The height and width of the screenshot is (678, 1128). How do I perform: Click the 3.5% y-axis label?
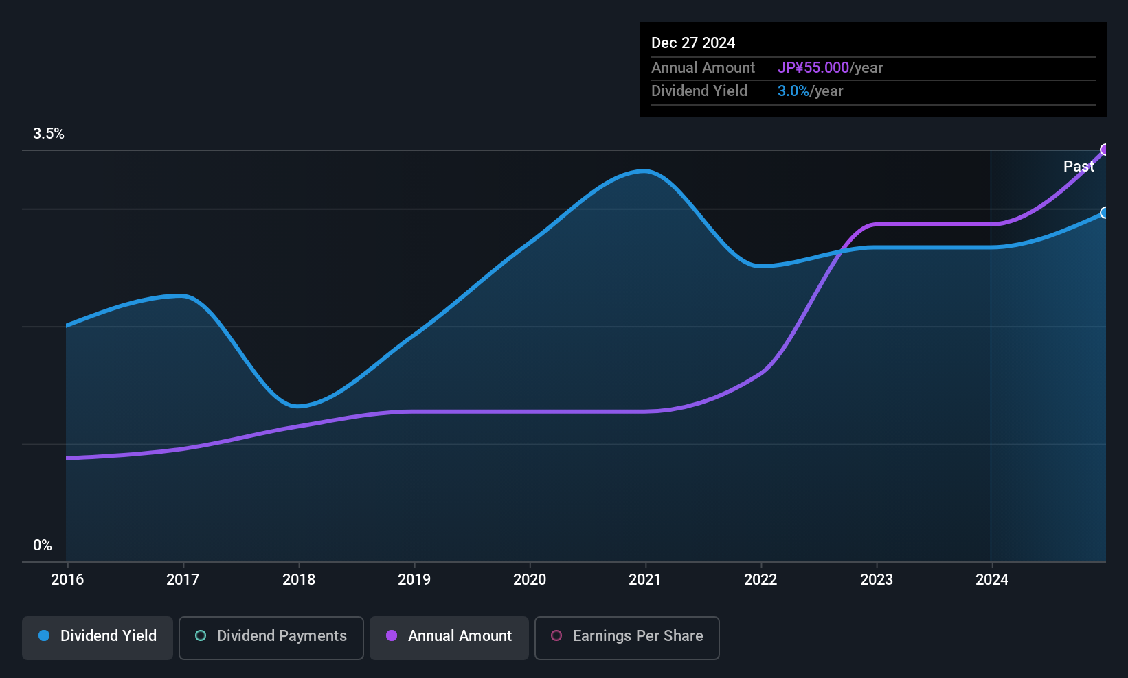pos(49,134)
